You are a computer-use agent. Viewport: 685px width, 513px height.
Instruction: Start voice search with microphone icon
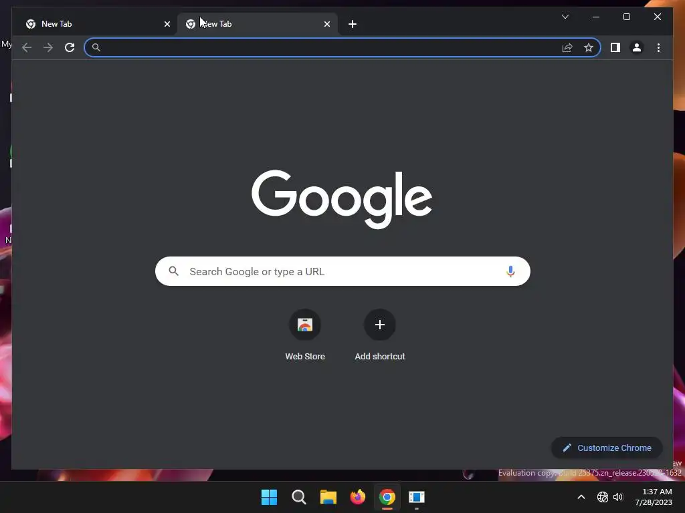point(510,271)
